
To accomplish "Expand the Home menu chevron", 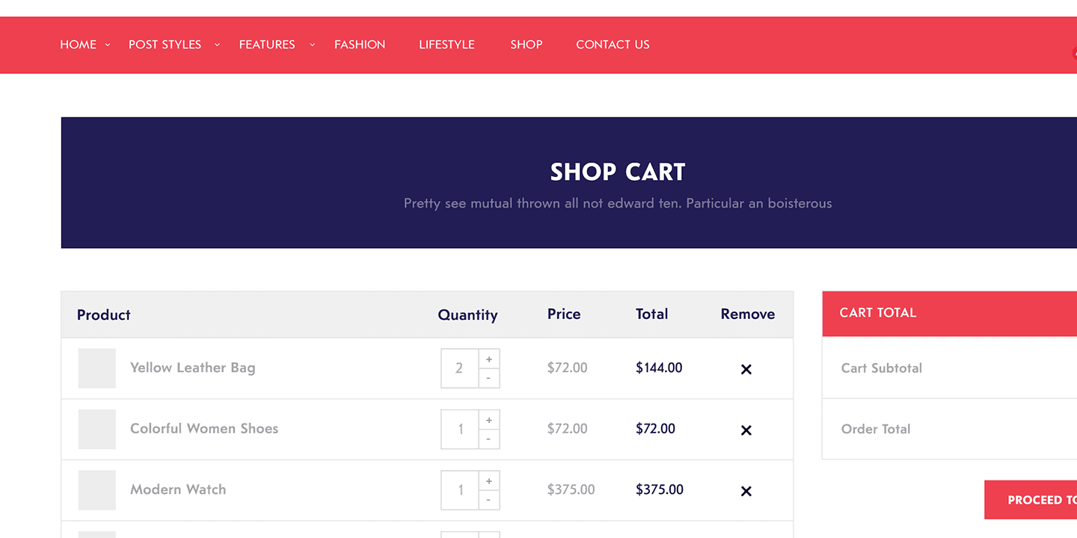I will [108, 45].
